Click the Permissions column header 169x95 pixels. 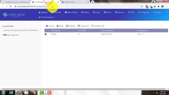(x=142, y=31)
